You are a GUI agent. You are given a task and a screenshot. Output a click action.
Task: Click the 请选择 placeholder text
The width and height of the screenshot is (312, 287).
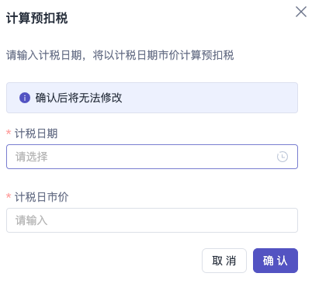pos(32,157)
